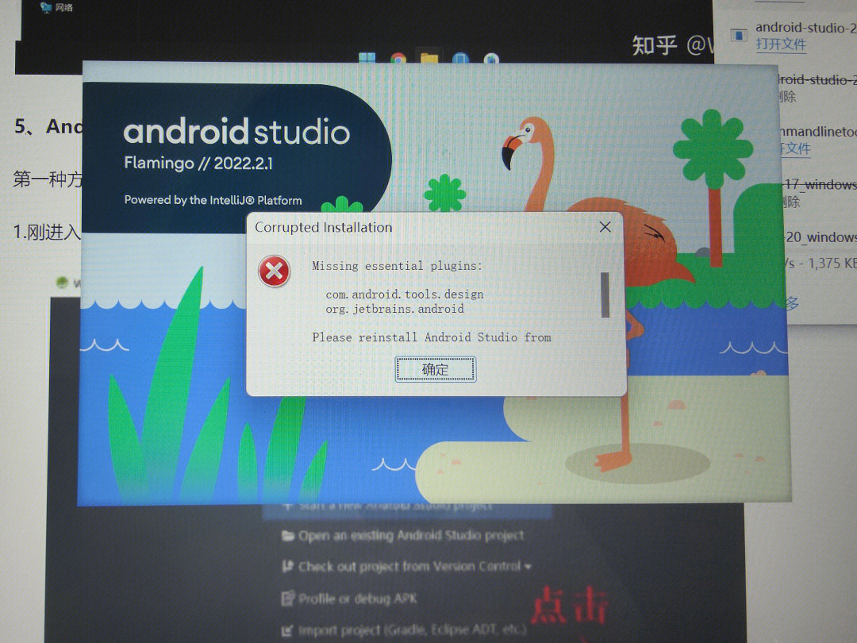This screenshot has width=857, height=643.
Task: Choose 'Profile or debug APK' in welcome list
Action: coord(357,599)
